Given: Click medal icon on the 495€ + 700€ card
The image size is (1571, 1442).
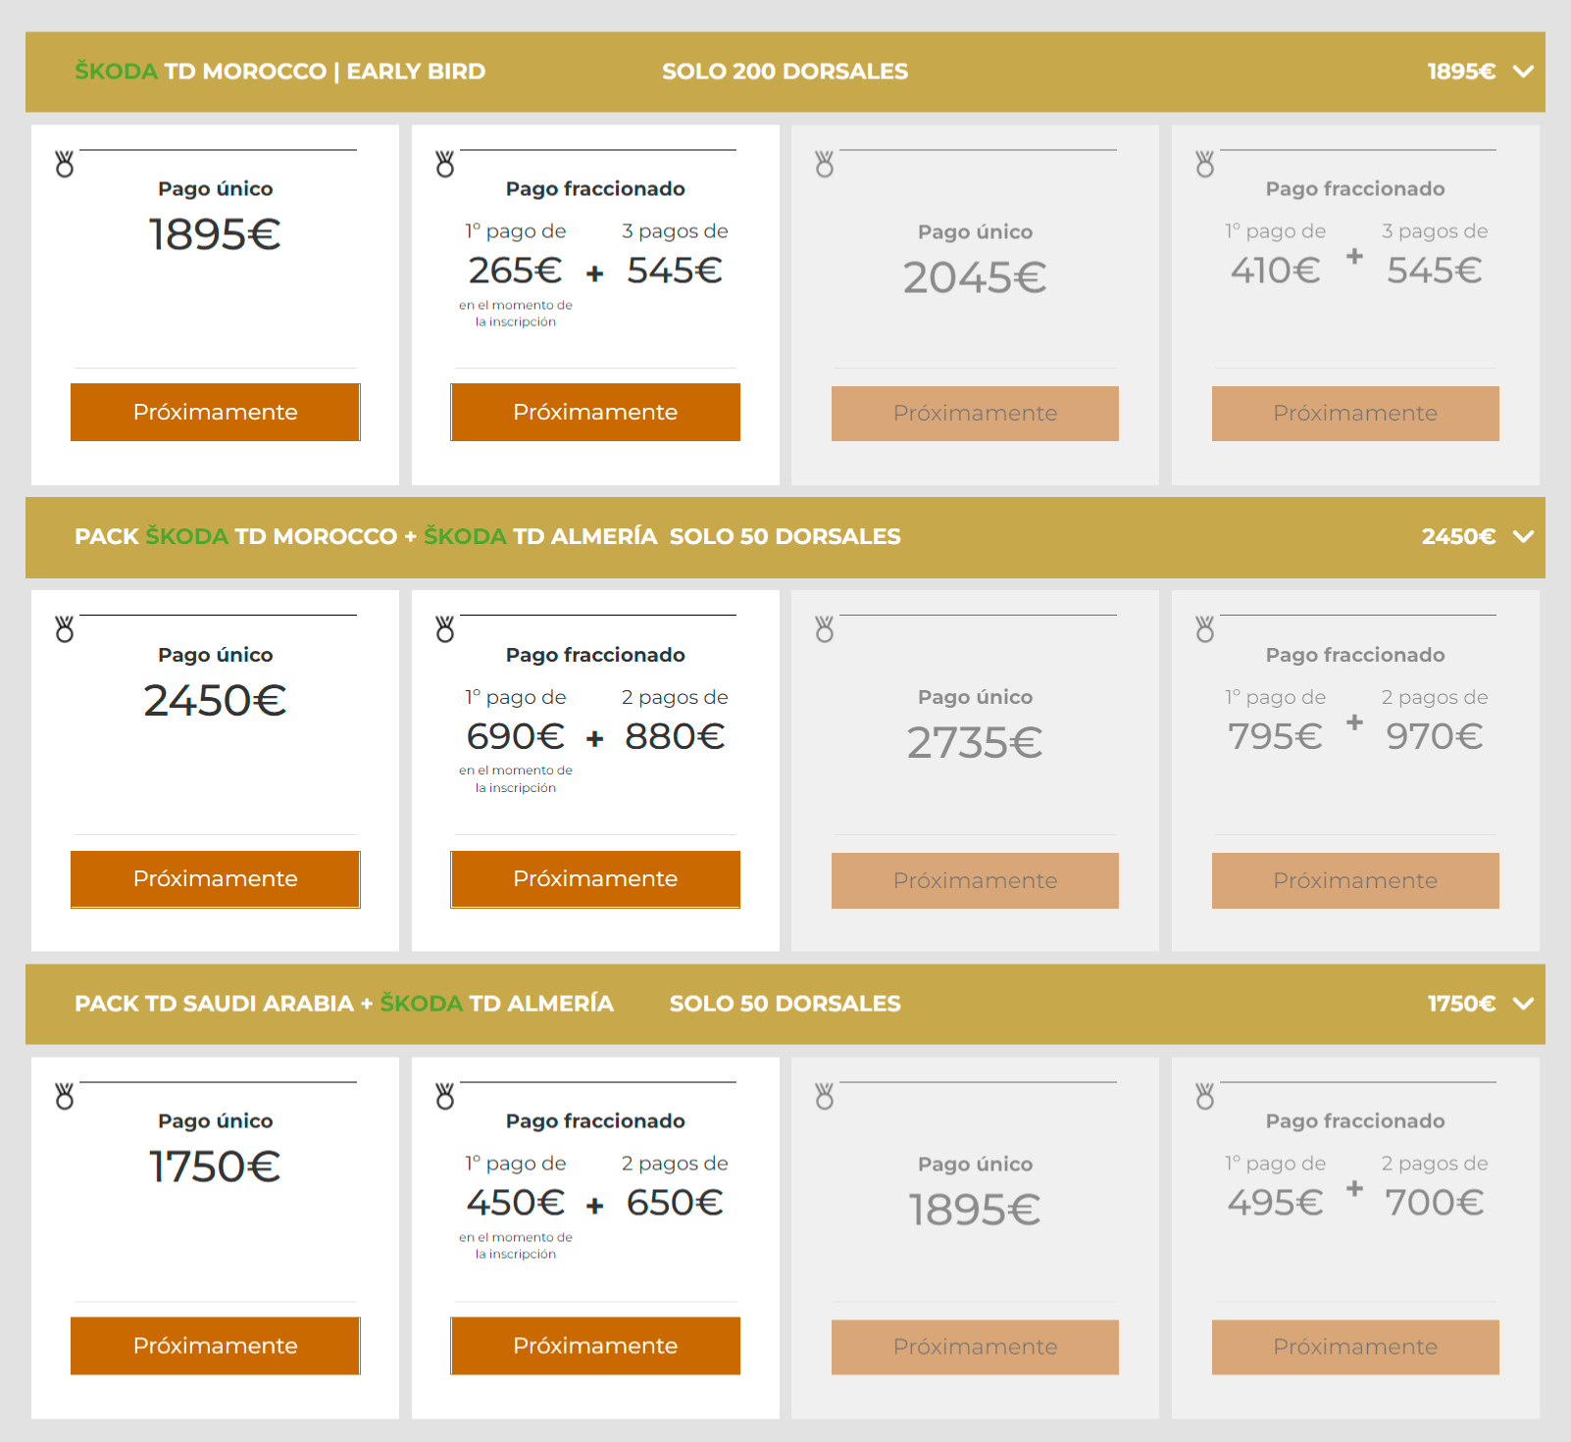Looking at the screenshot, I should (x=1205, y=1096).
